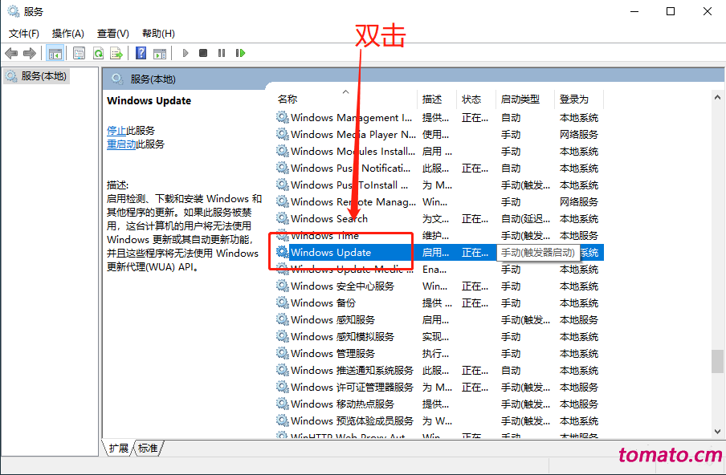Toggle the show/hide console tree icon
Image resolution: width=726 pixels, height=475 pixels.
pyautogui.click(x=55, y=53)
